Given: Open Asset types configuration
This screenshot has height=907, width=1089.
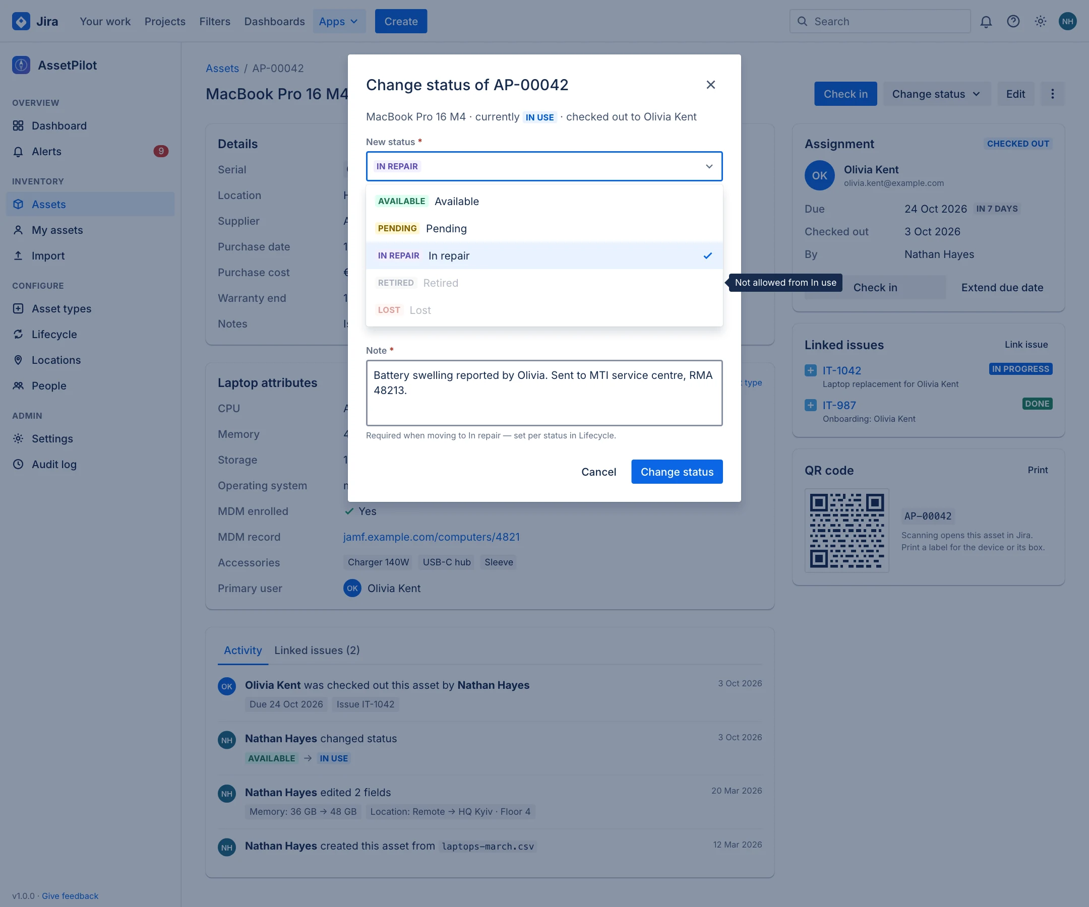Looking at the screenshot, I should (90, 308).
